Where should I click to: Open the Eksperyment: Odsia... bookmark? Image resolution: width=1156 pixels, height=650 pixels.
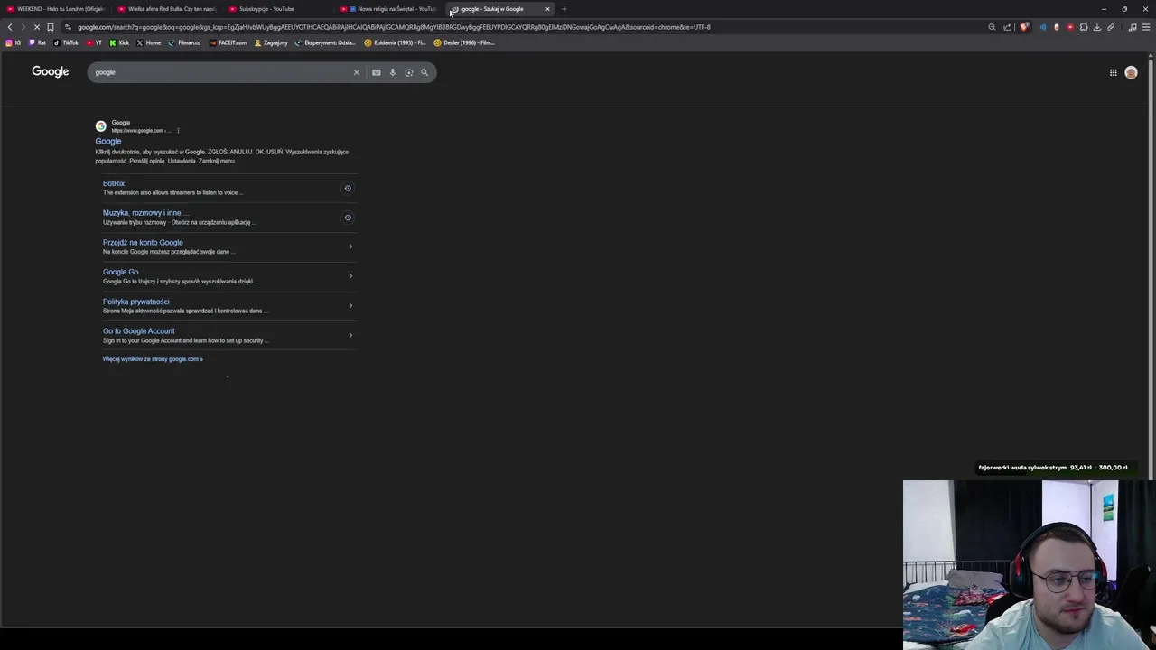(x=326, y=42)
